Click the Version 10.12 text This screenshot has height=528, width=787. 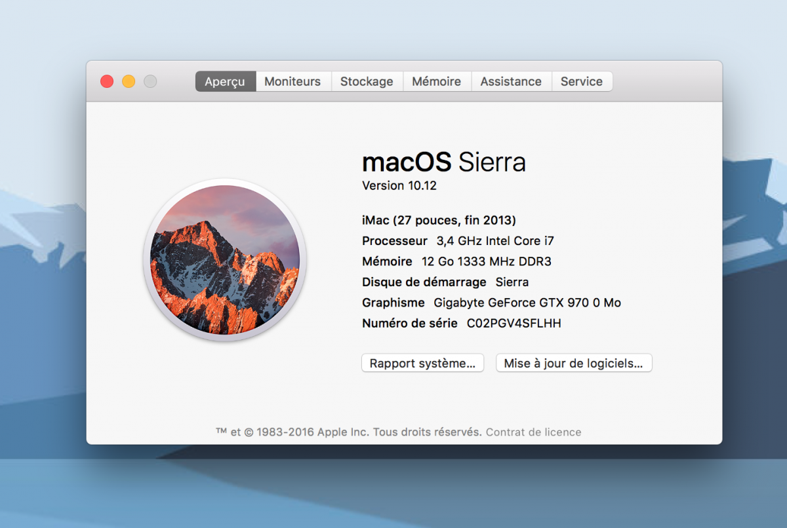tap(399, 185)
